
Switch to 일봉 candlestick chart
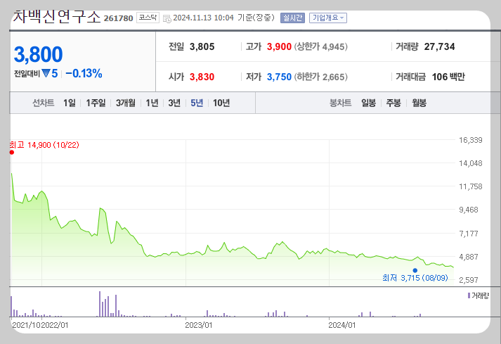coord(368,103)
